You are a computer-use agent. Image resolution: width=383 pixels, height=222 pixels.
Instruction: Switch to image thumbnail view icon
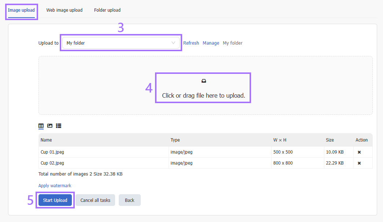coord(50,126)
